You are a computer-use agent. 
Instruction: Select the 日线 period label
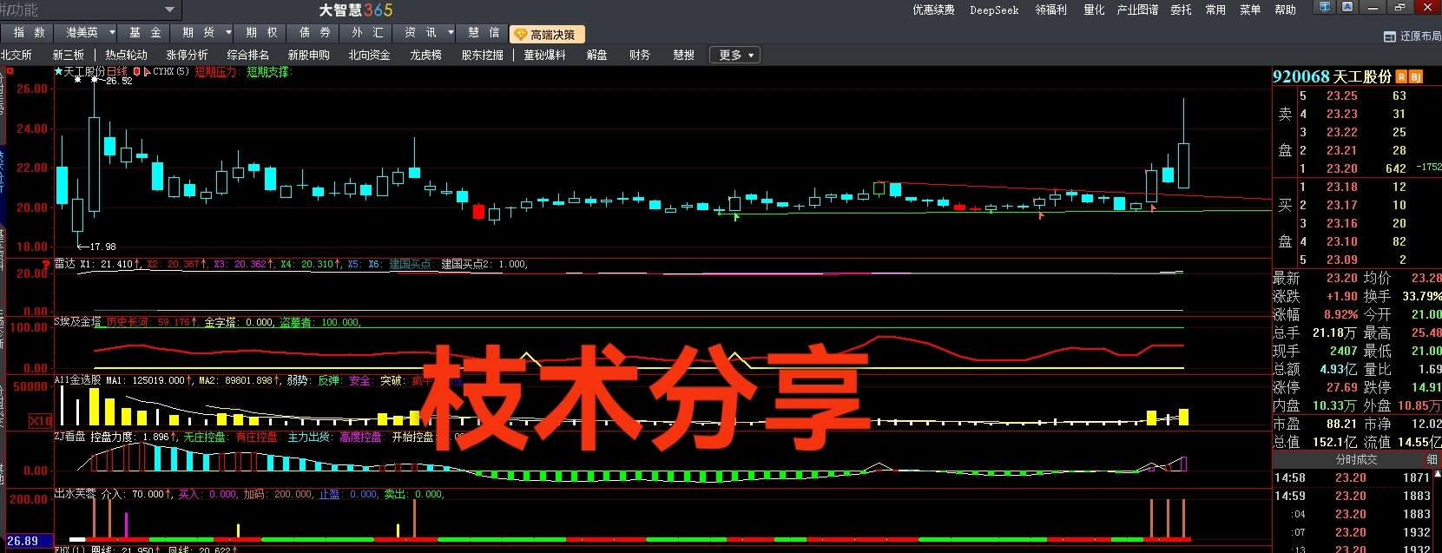(x=117, y=72)
